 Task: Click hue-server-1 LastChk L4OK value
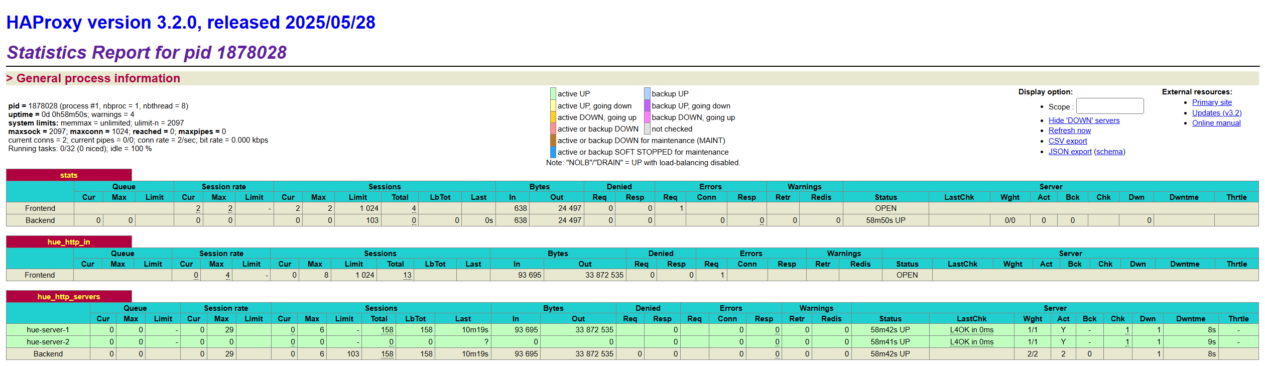pyautogui.click(x=971, y=330)
